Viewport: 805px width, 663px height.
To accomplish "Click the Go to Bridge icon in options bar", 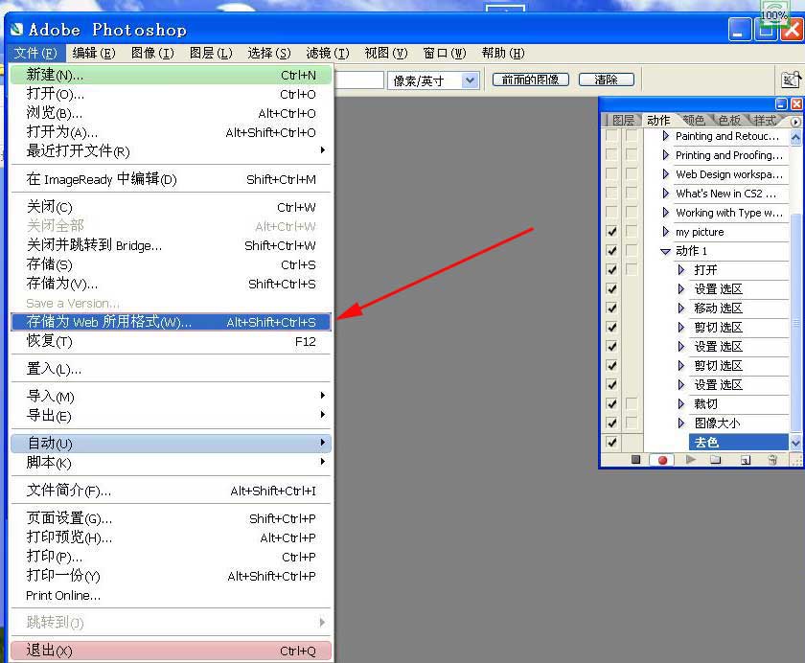I will (790, 80).
